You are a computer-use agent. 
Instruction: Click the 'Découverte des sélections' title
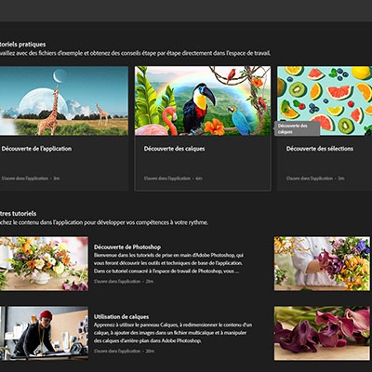(x=320, y=149)
